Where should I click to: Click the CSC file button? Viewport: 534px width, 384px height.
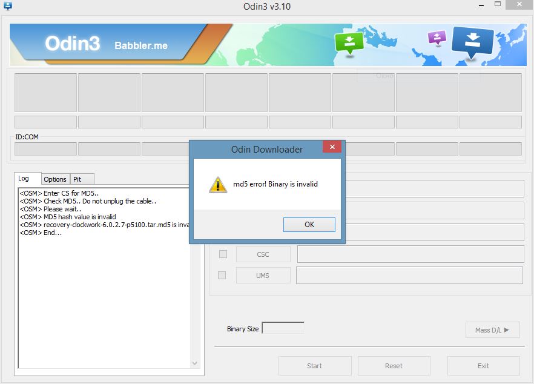tap(263, 254)
